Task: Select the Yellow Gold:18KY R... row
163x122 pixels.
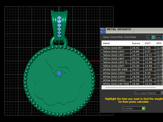Action: (132, 62)
